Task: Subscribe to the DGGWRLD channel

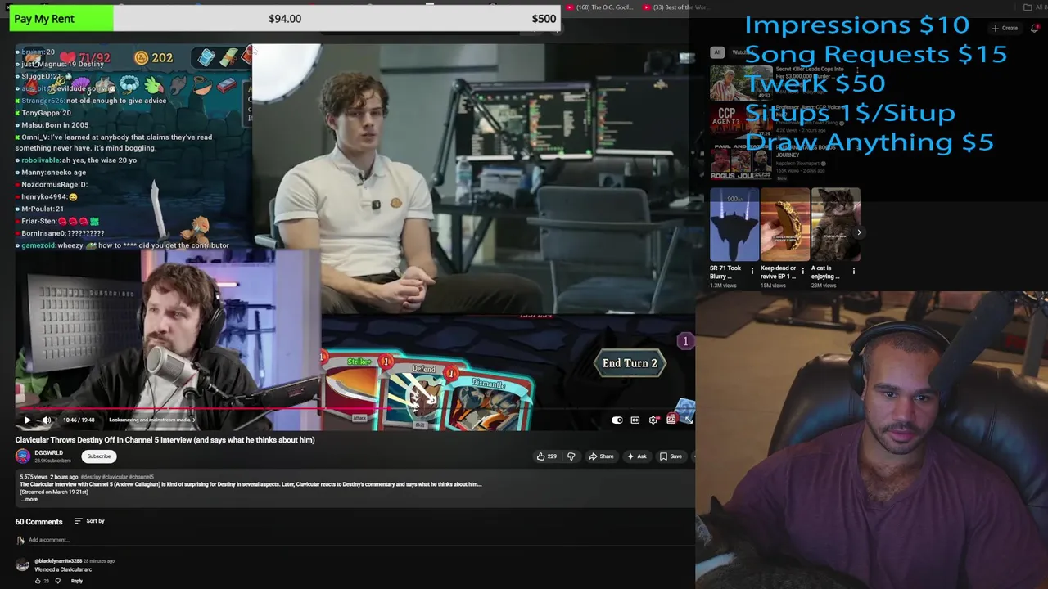Action: click(x=99, y=456)
